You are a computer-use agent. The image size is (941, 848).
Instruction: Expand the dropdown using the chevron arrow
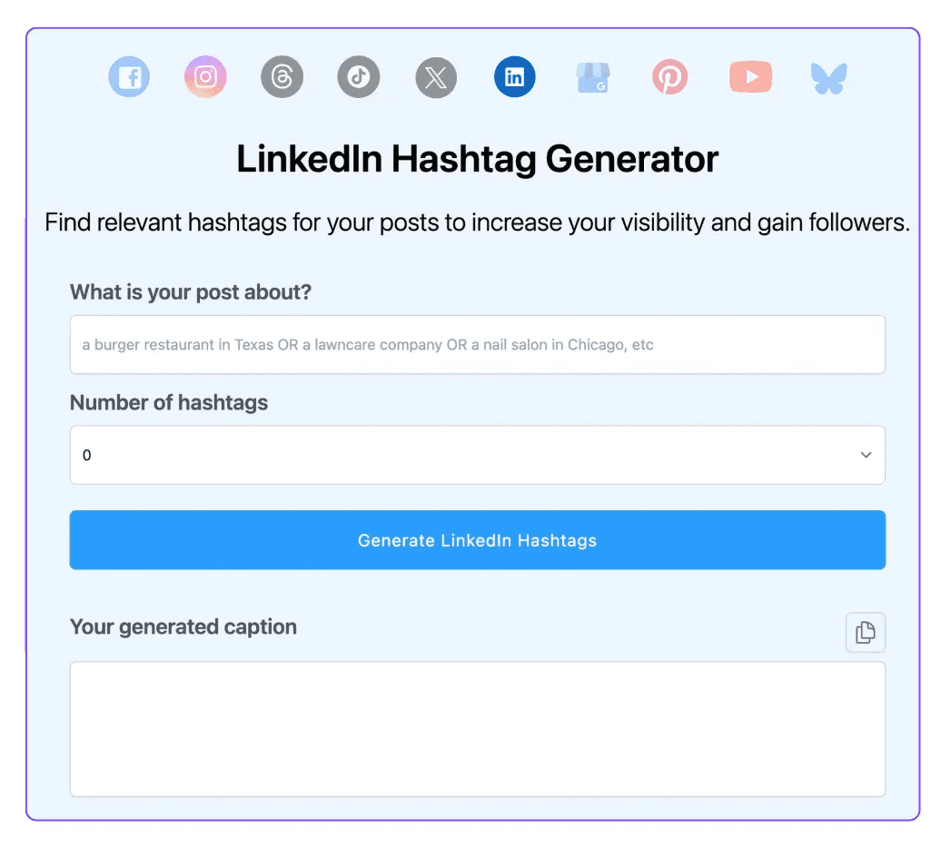pos(866,455)
